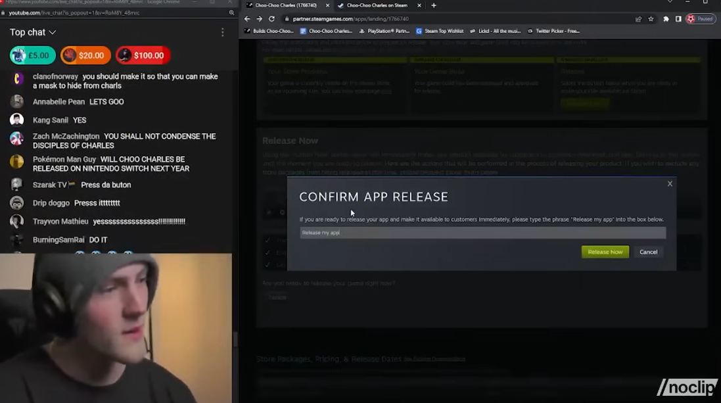Focus the 'Release my app' text field
721x403 pixels.
(x=482, y=232)
